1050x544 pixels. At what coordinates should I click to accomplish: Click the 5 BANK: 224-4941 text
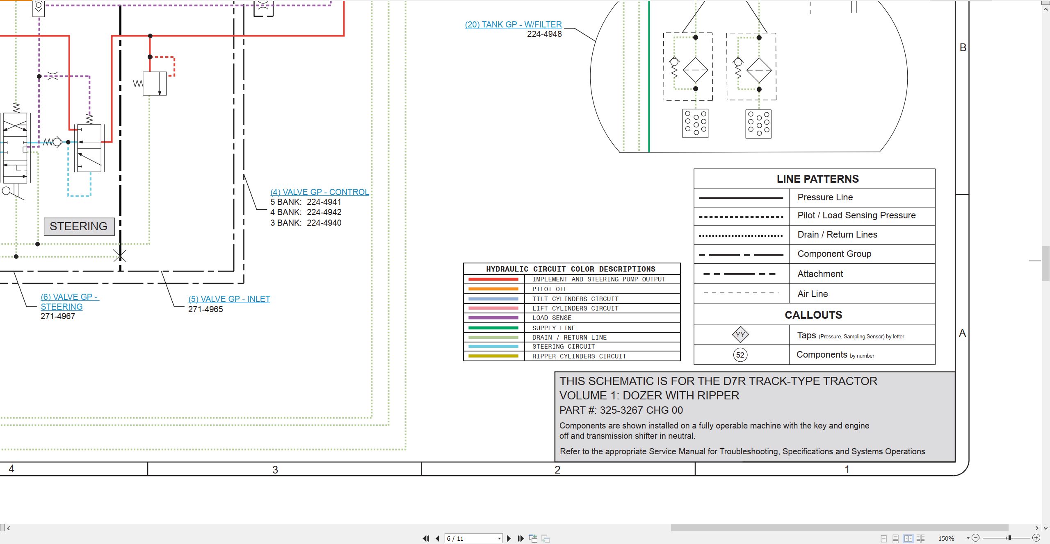(306, 202)
